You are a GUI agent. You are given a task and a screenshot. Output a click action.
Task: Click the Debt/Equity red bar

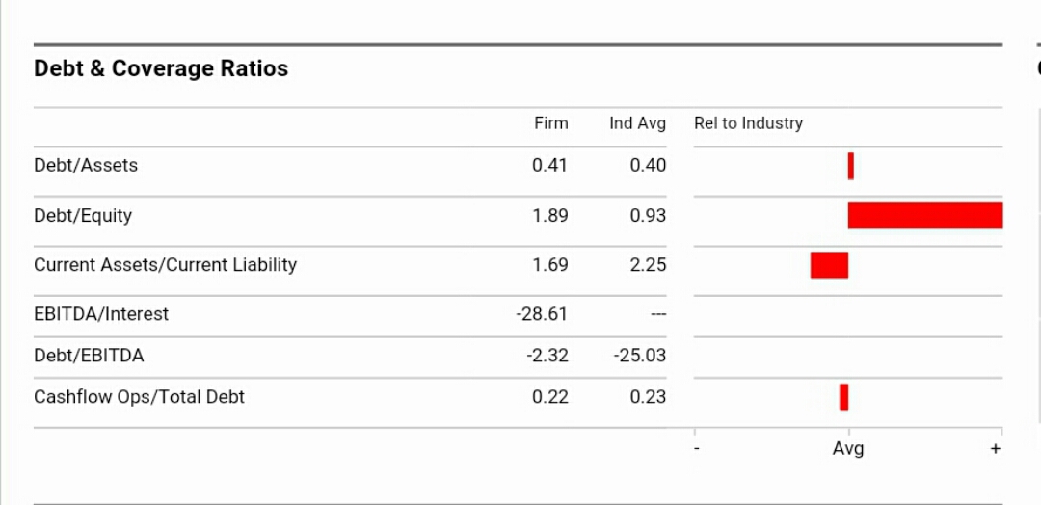(x=925, y=216)
